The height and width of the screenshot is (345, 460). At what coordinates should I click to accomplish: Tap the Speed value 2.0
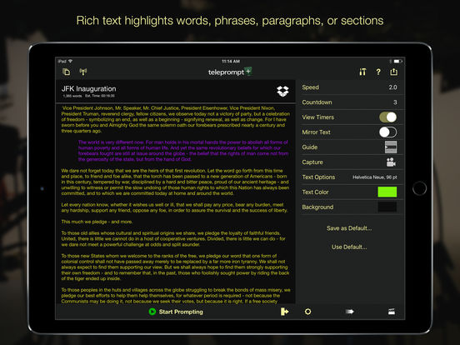(392, 87)
